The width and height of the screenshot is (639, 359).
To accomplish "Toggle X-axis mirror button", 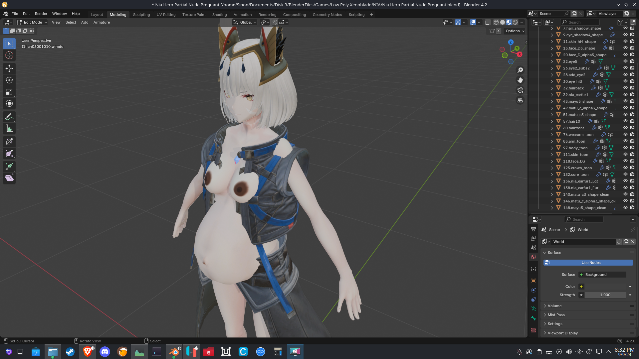I will 498,31.
